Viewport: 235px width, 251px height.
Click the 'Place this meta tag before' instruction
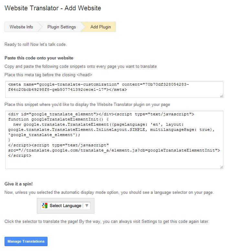click(48, 75)
